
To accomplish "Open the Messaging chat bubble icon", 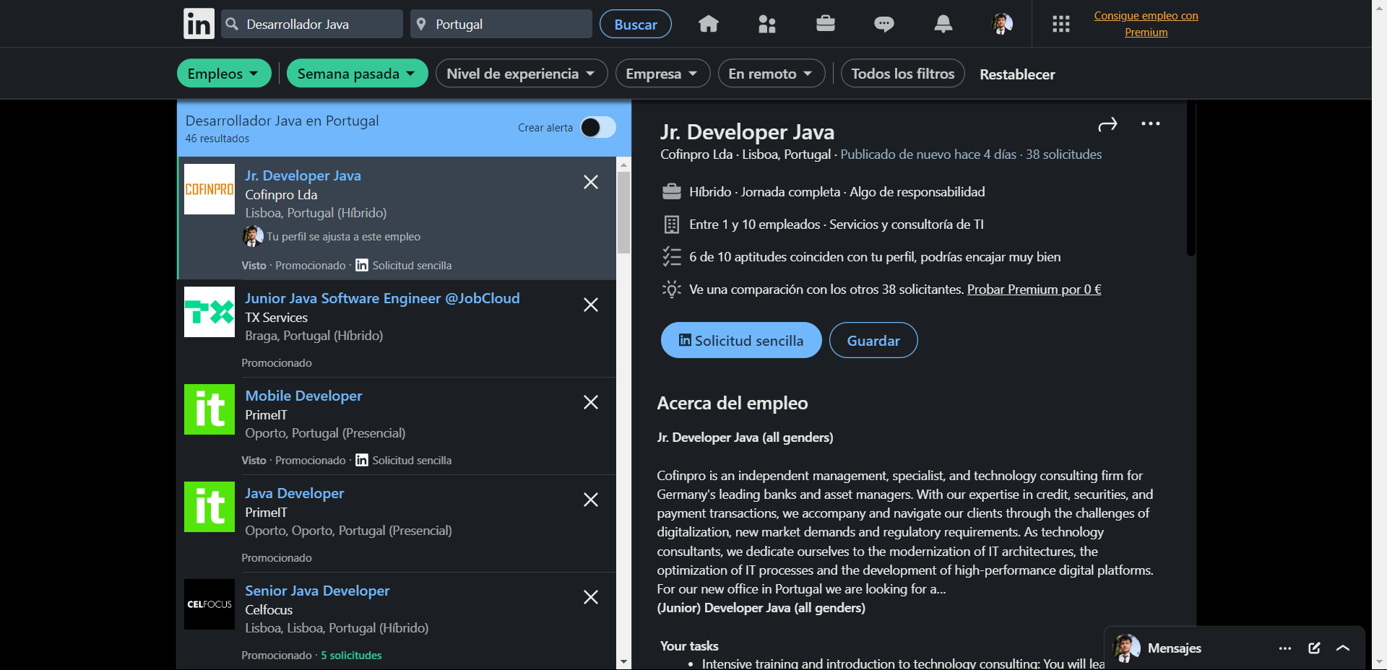I will point(884,24).
